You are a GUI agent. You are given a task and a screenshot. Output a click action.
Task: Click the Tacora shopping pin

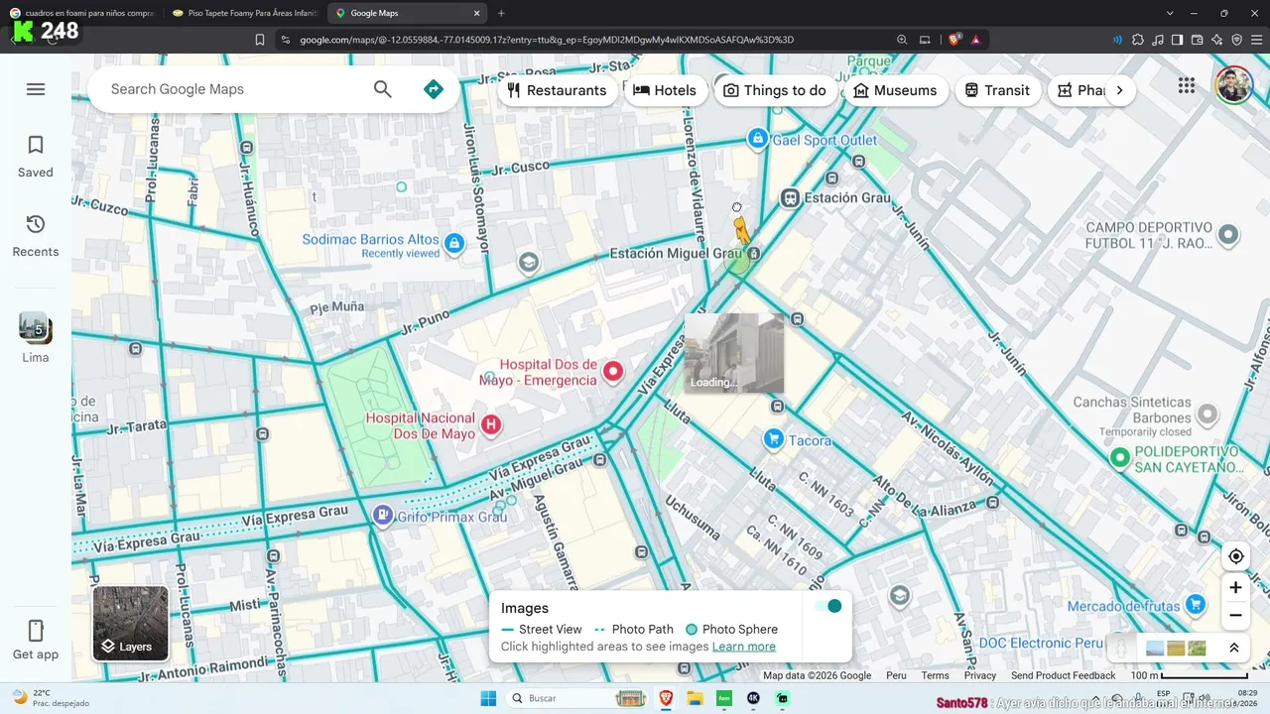774,438
